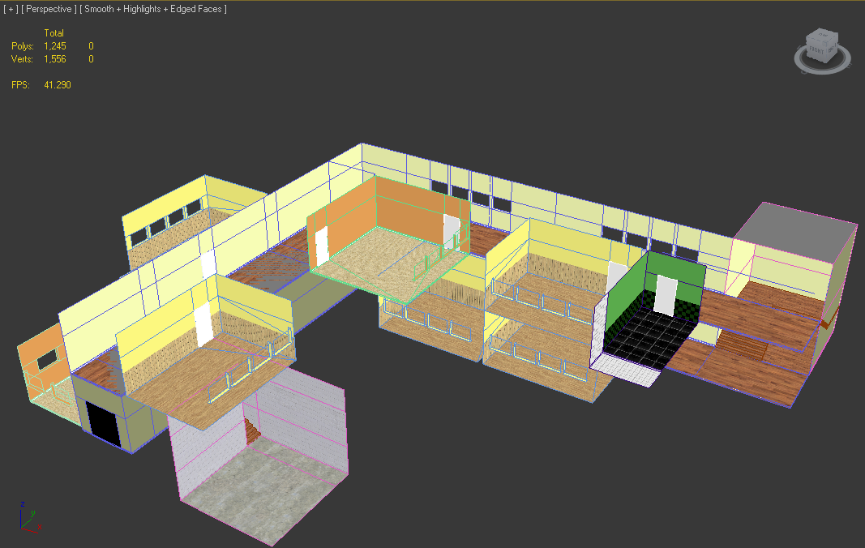Click the Verts total count value

pos(54,59)
